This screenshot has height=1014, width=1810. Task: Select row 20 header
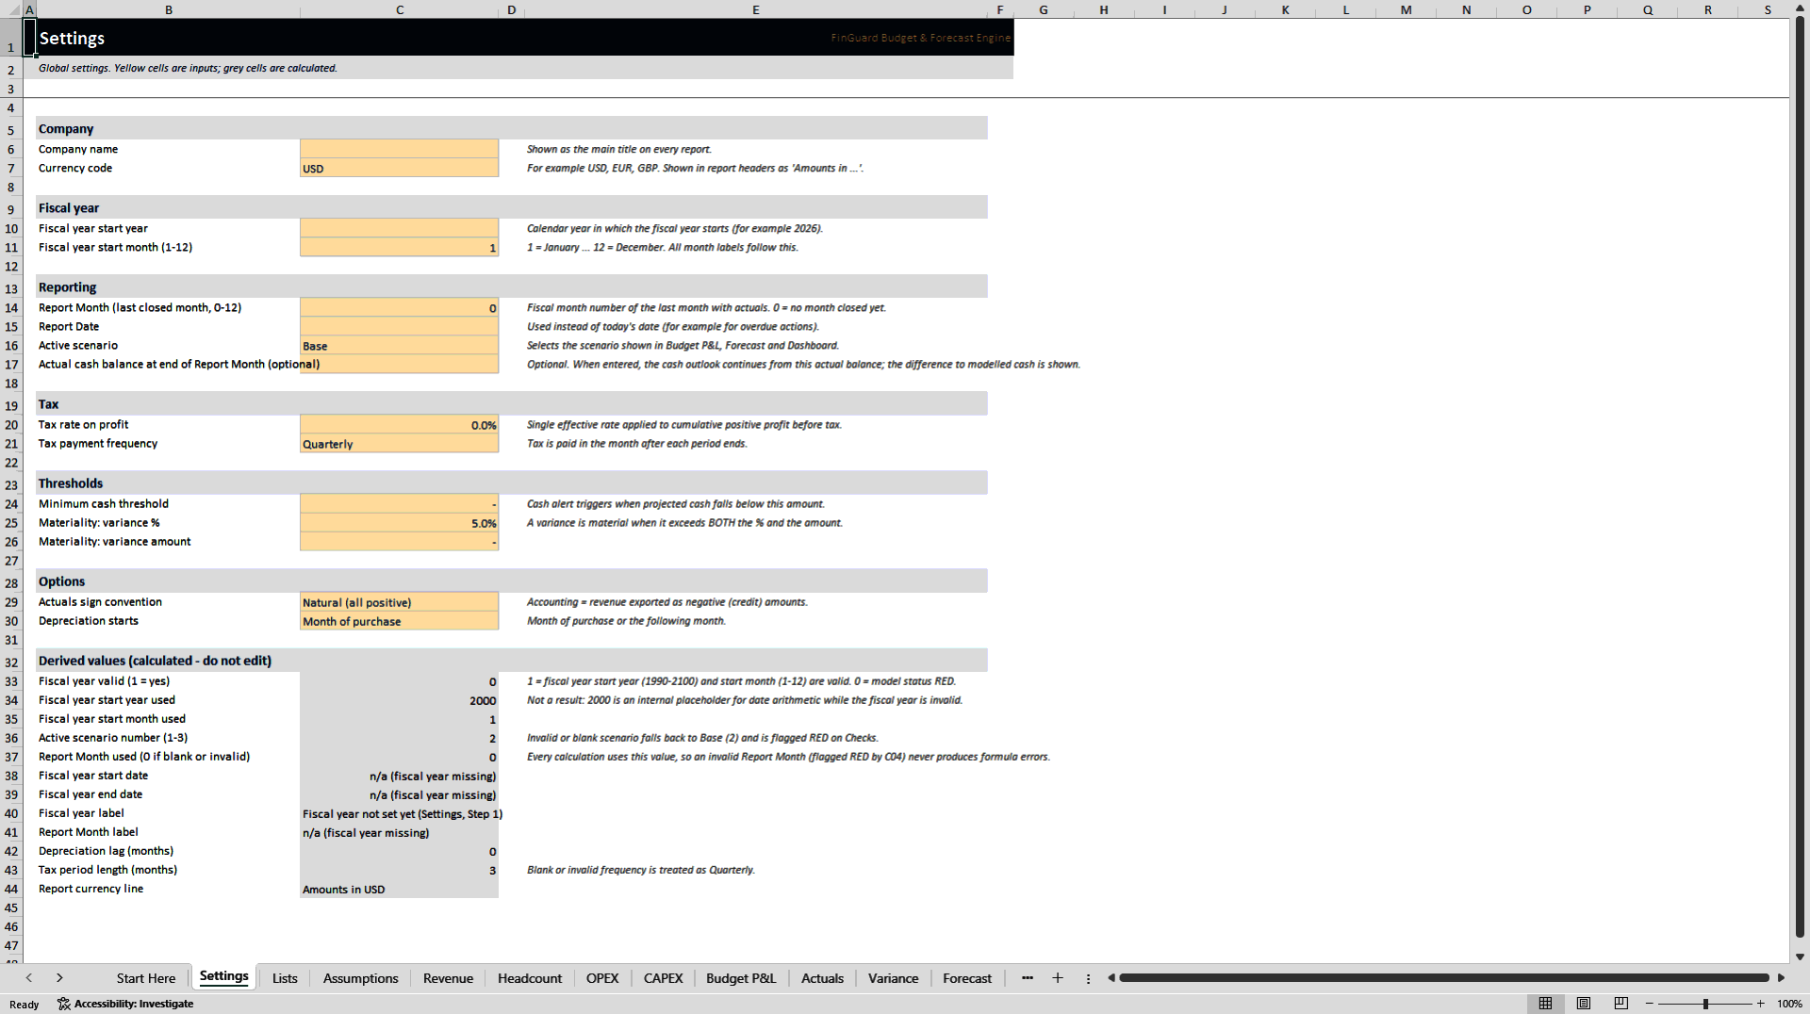[11, 424]
